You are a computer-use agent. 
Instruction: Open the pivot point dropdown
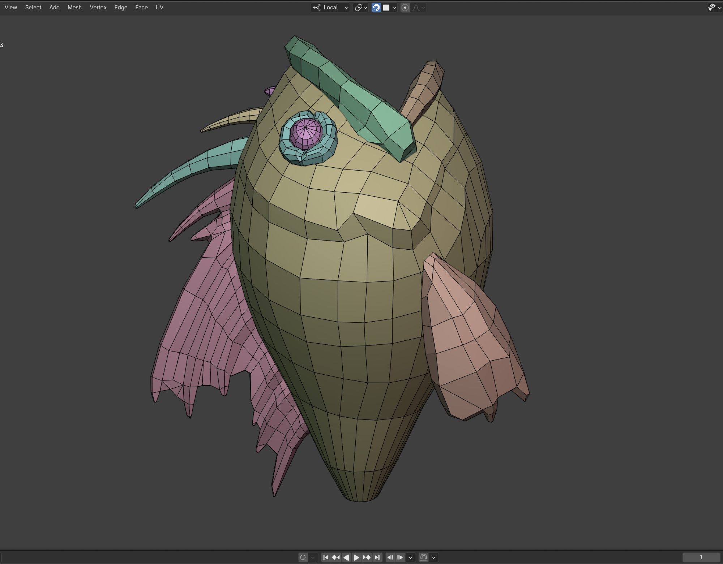coord(360,8)
